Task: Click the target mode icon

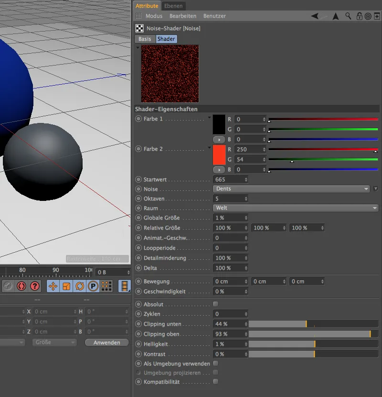Action: pyautogui.click(x=368, y=16)
